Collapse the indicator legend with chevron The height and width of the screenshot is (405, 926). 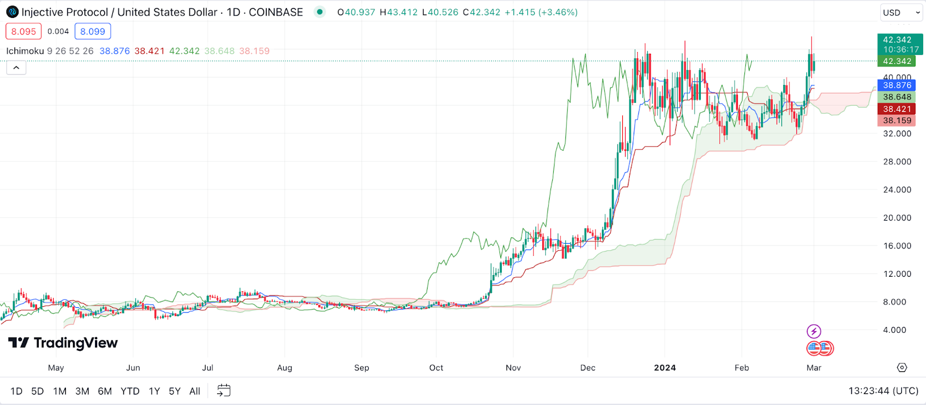point(16,68)
